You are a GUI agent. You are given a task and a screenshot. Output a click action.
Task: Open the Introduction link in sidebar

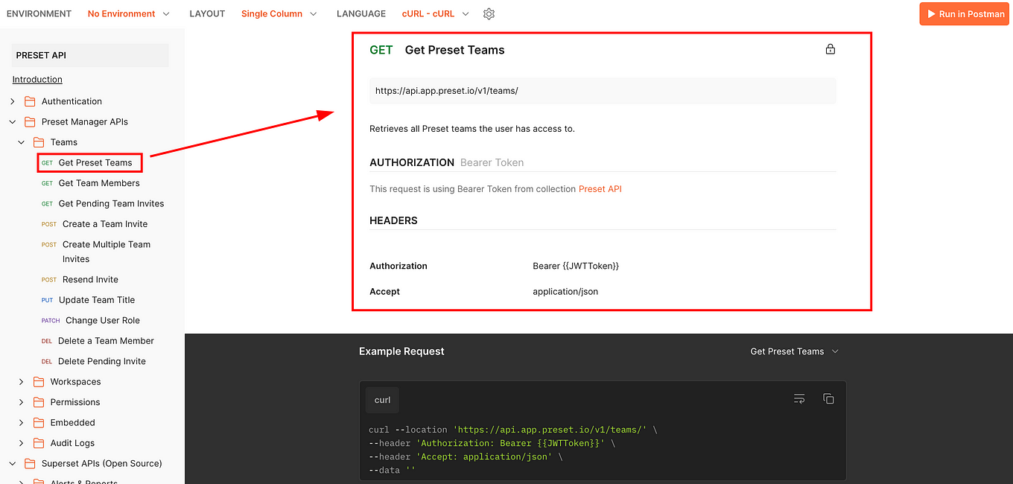(37, 80)
